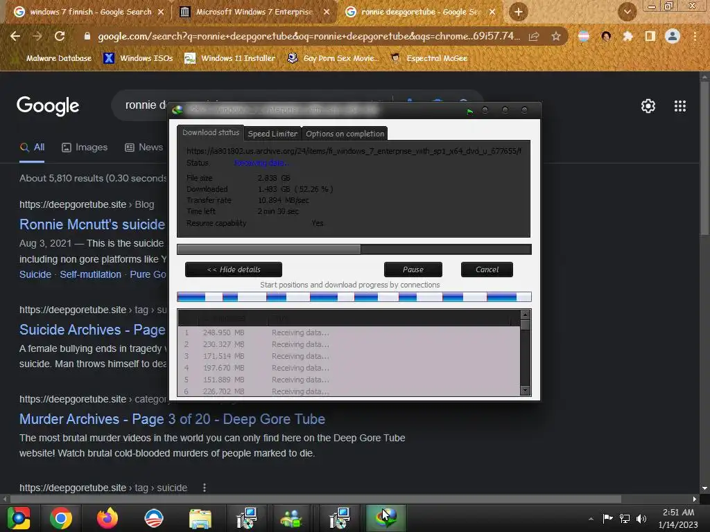The image size is (710, 532).
Task: Click the green flag icon in the download dialog title bar
Action: coord(470,112)
